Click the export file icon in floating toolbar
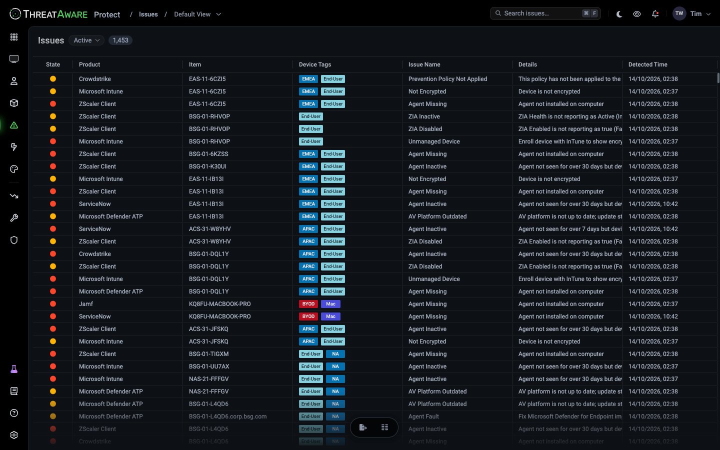This screenshot has height=450, width=720. click(363, 427)
